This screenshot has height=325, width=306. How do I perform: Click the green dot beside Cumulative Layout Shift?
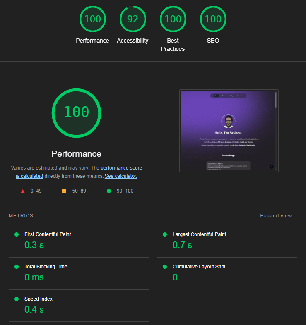165,267
